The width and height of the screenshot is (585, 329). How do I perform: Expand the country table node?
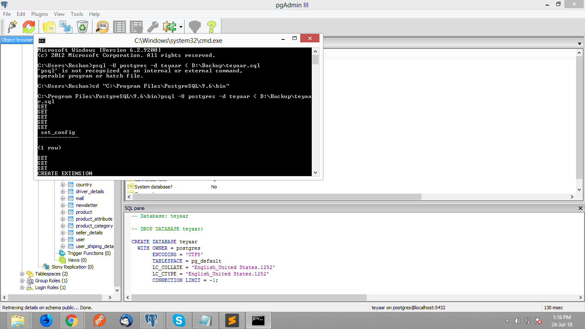(63, 185)
